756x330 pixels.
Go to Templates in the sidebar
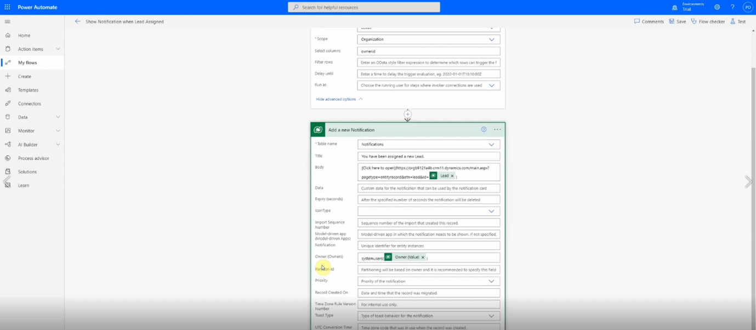(x=28, y=90)
